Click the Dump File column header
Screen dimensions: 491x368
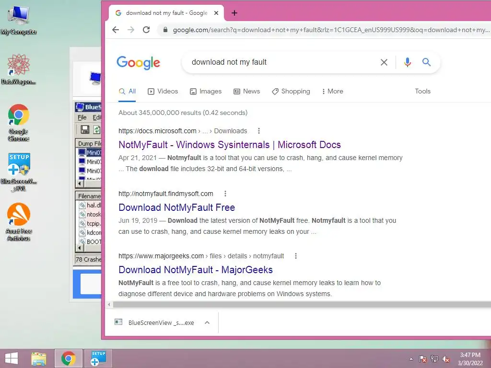tap(89, 144)
